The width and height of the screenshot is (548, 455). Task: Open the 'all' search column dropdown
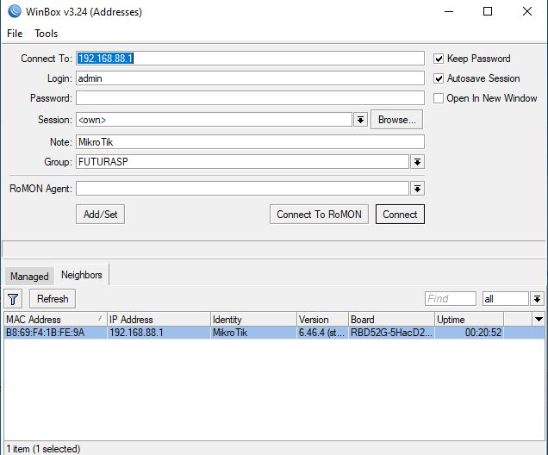537,299
